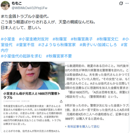132x133 pixels.
Task: Open hashtag #秋篠宮家不要
Action: tap(59, 56)
